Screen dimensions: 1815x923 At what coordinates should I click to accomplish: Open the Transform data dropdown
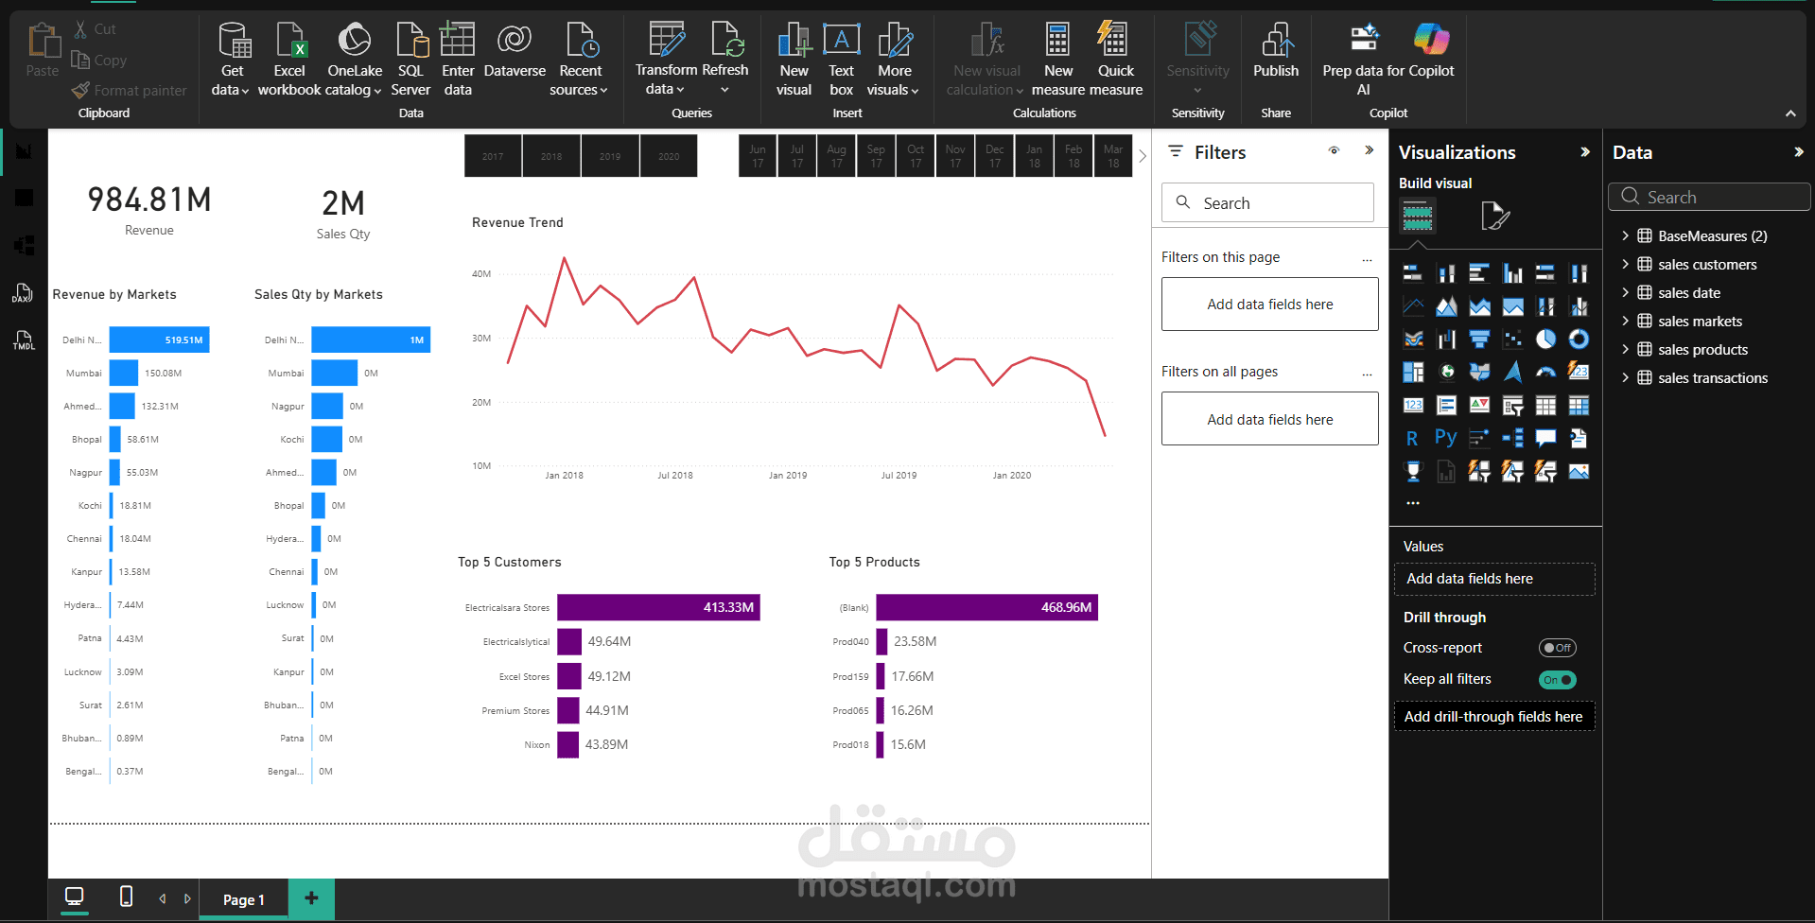(x=666, y=79)
